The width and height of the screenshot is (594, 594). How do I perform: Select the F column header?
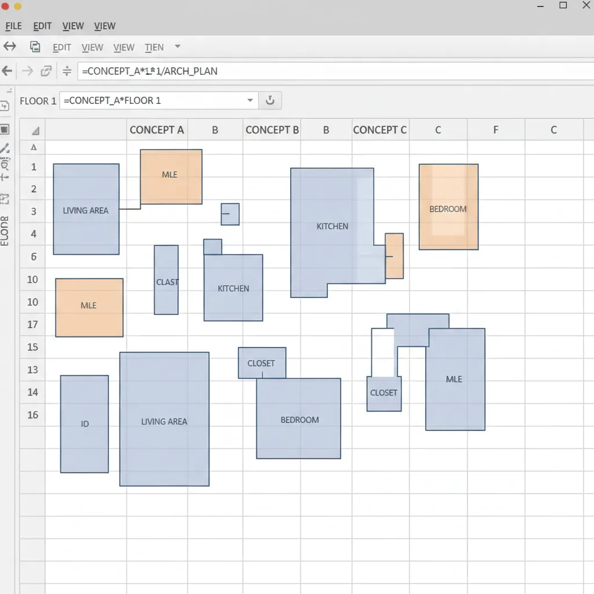pos(496,130)
